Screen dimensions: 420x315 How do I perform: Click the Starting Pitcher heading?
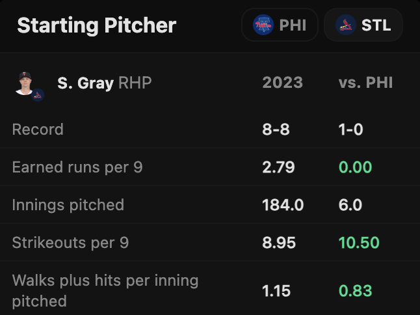pyautogui.click(x=96, y=25)
